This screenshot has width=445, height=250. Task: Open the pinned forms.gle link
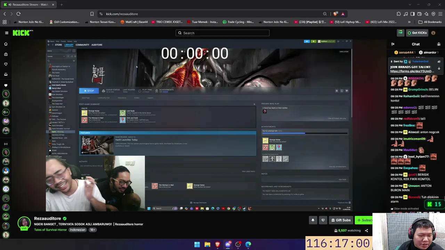(412, 71)
